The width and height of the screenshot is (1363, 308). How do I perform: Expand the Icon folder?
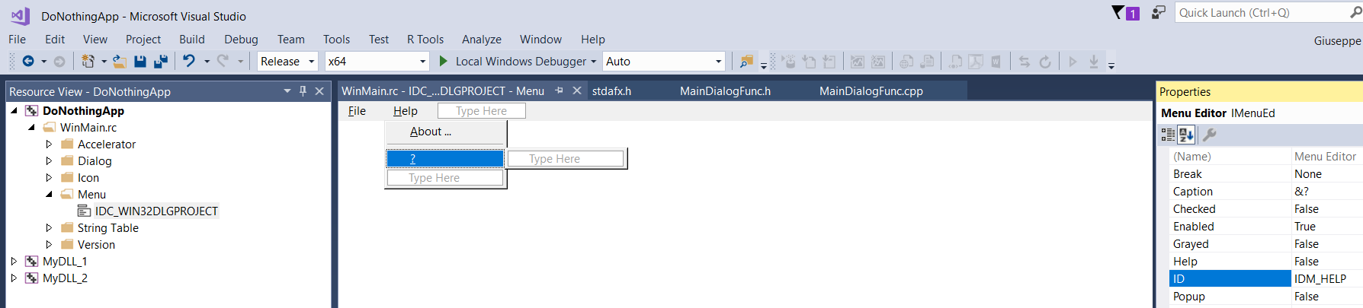(x=49, y=177)
